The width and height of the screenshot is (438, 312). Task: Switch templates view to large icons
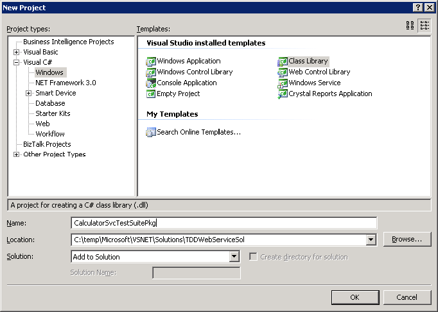coord(410,26)
